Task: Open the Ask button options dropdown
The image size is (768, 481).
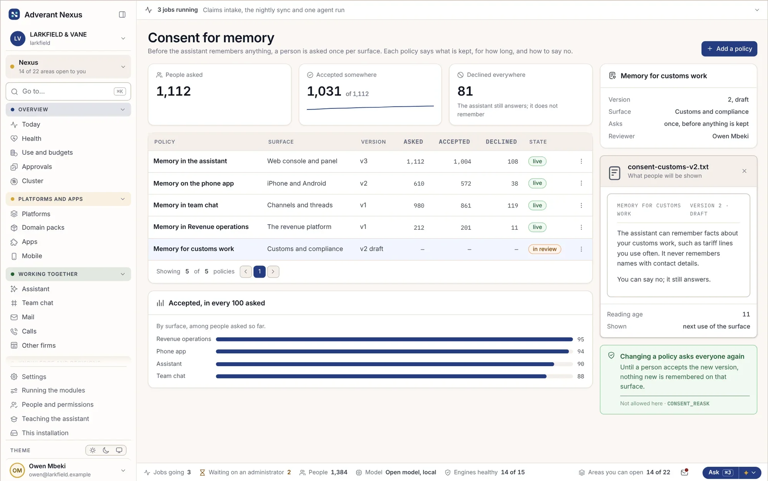Action: [x=749, y=473]
